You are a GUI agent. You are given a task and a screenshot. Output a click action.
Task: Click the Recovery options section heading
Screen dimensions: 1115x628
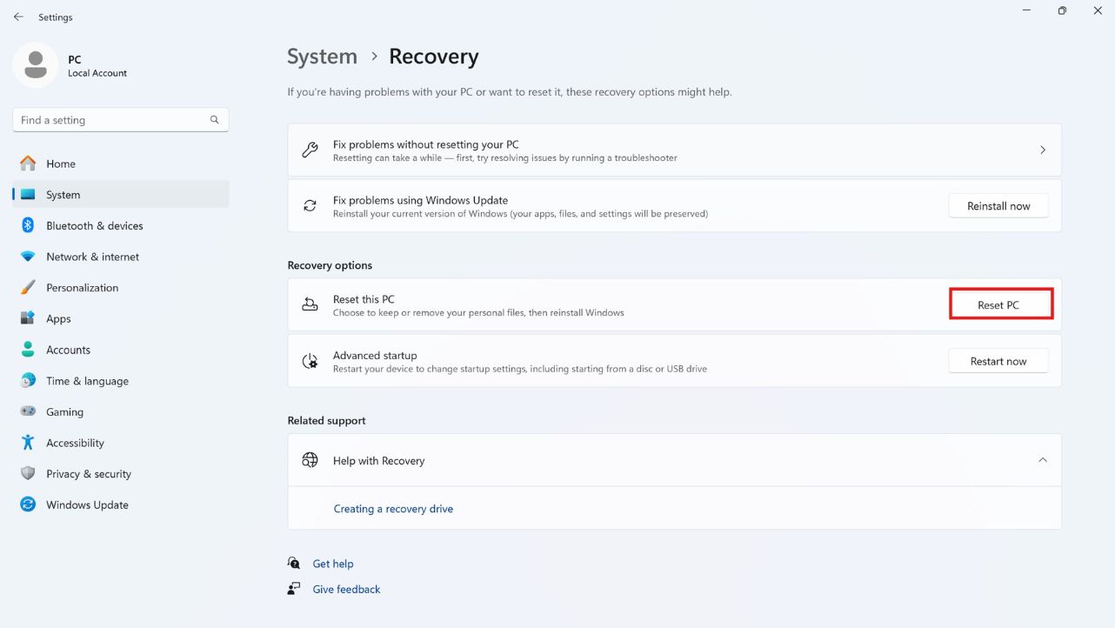330,265
